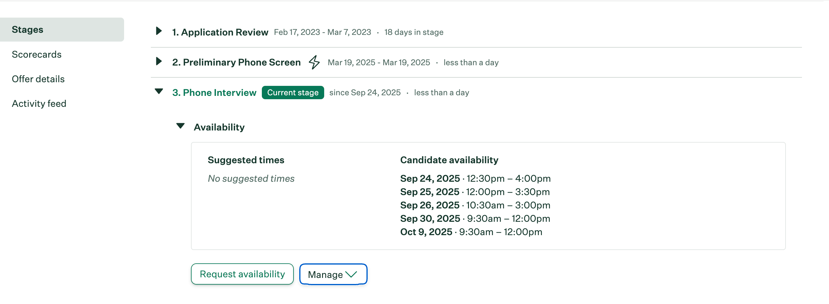Click the Application Review stage title
This screenshot has height=304, width=829.
tap(220, 32)
